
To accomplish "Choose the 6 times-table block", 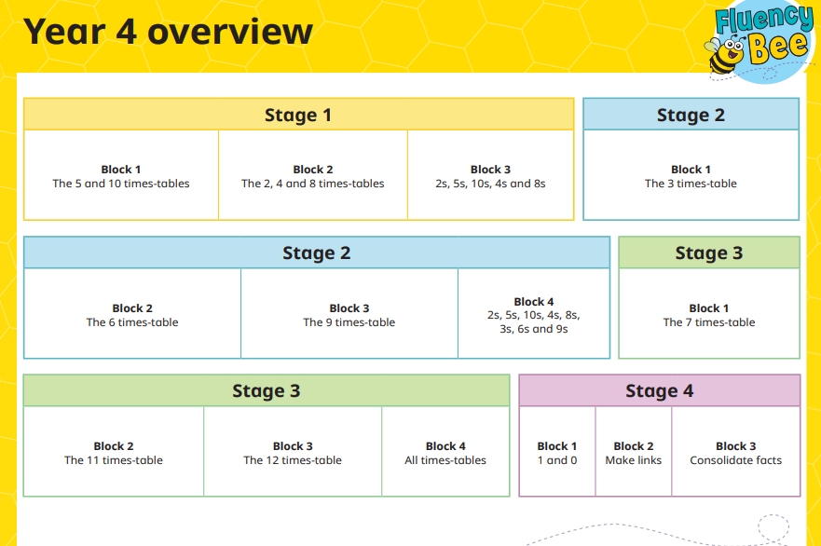I will [132, 315].
